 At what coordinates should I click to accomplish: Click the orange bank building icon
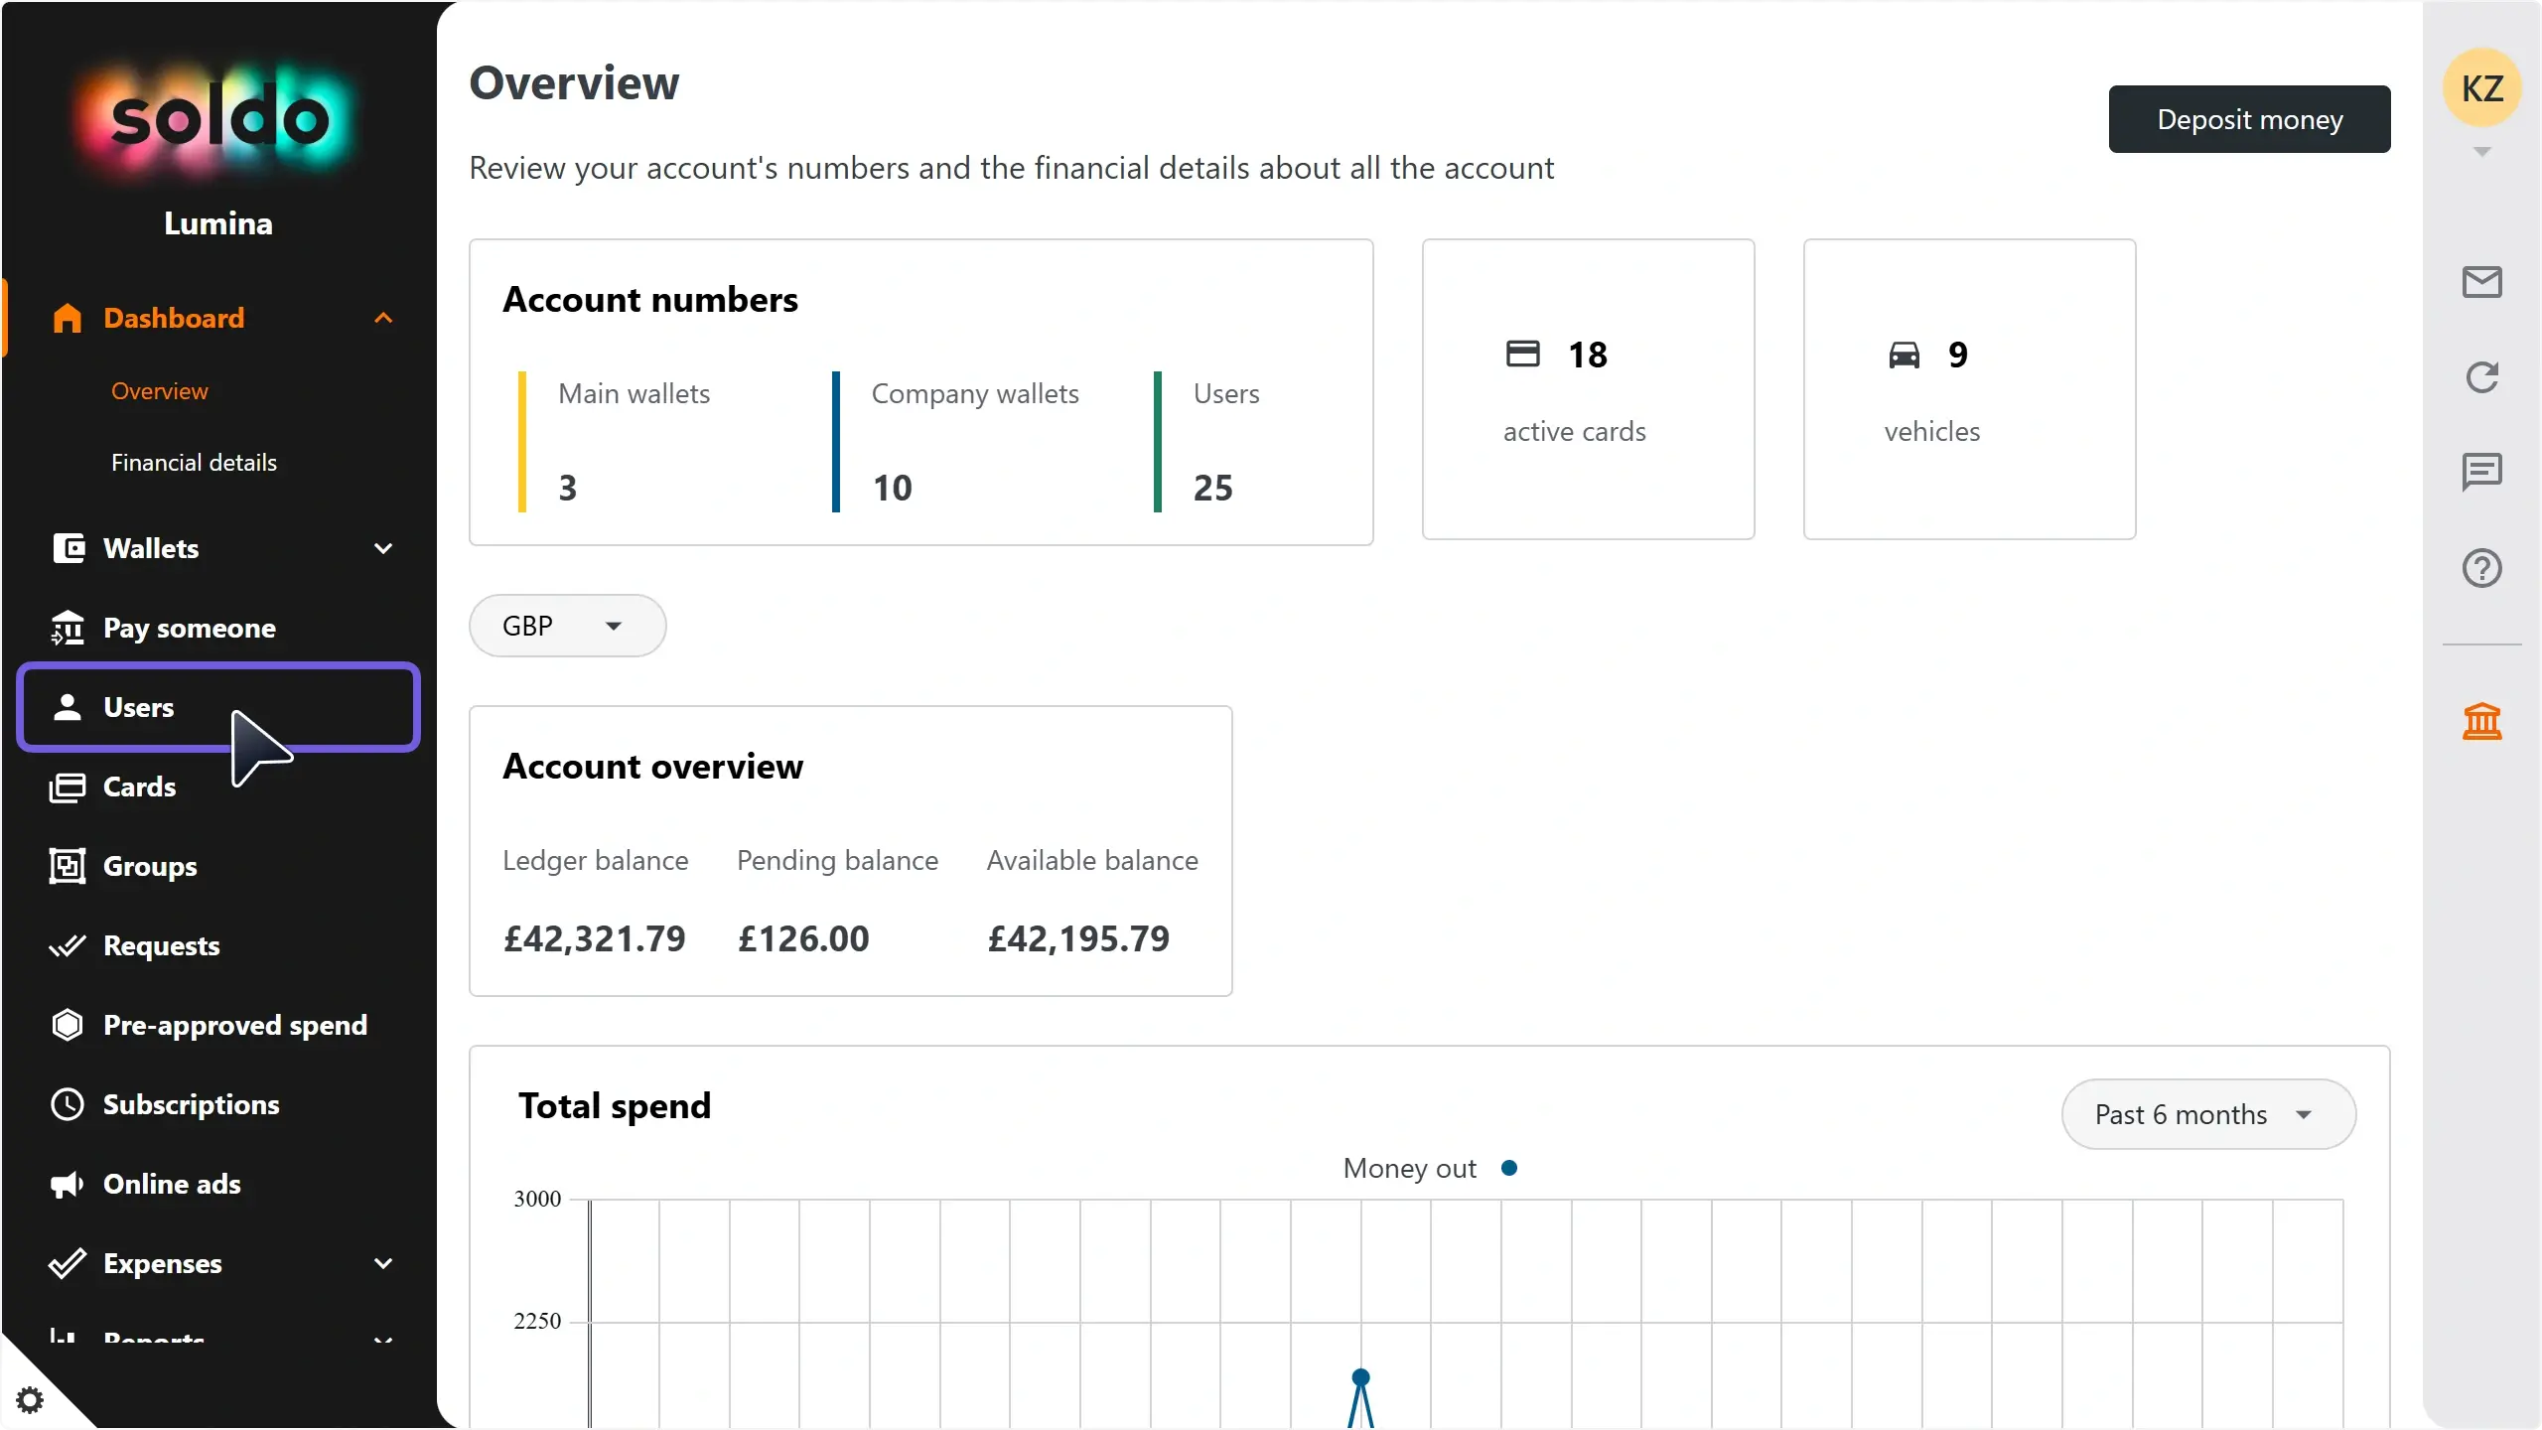(x=2481, y=721)
